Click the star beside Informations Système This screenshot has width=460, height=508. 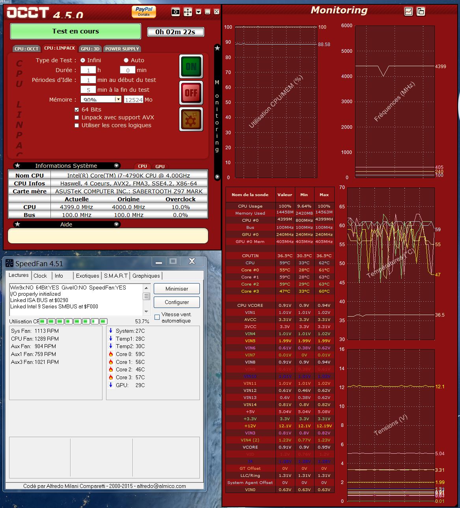pos(17,166)
